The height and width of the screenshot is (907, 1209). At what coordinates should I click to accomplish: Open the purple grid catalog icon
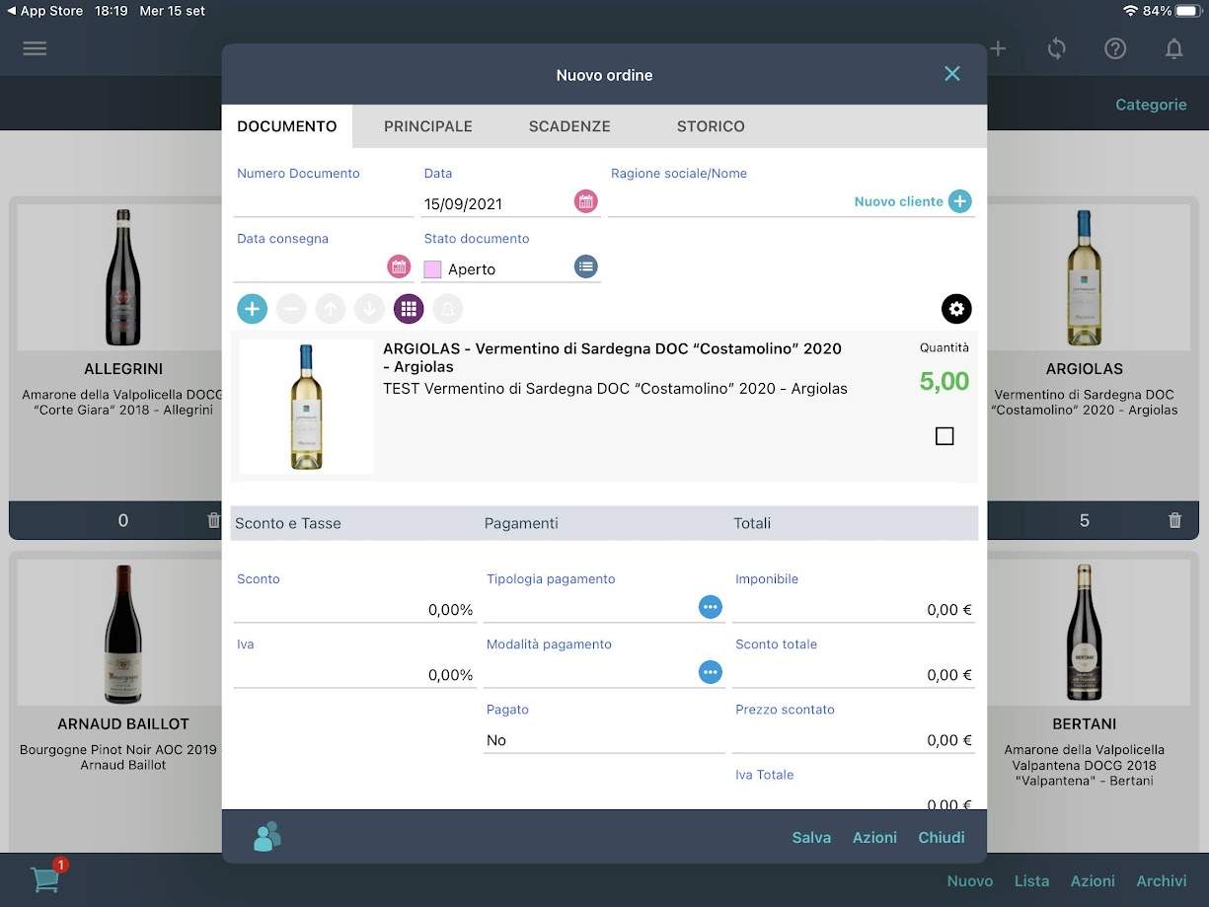[409, 309]
